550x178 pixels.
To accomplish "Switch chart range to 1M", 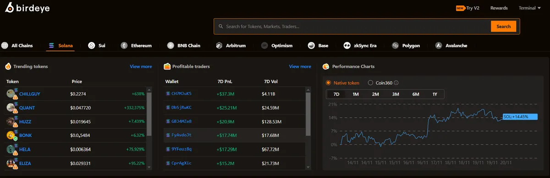I will [356, 94].
